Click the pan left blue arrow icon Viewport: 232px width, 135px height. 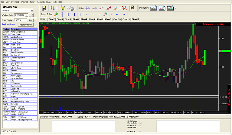click(117, 14)
